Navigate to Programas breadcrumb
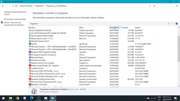The width and height of the screenshot is (180, 101). (x=39, y=6)
